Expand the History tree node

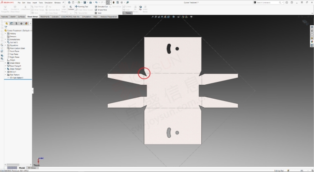5,34
